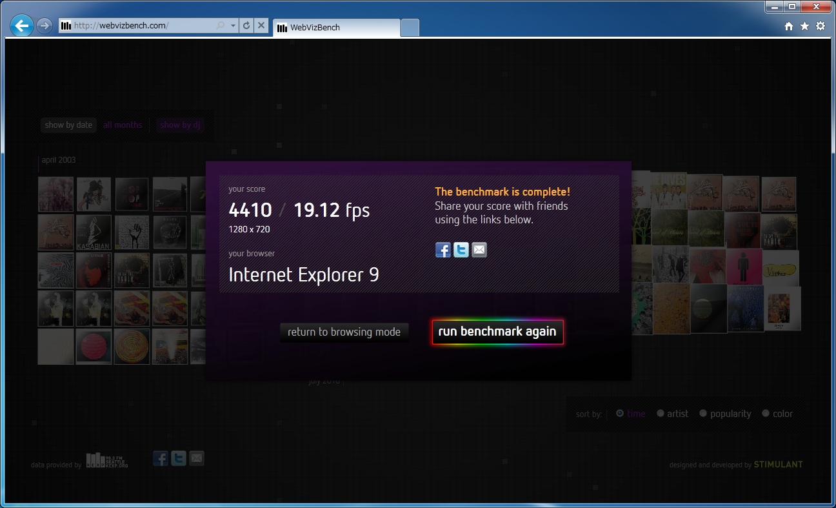The width and height of the screenshot is (836, 508).
Task: Click the site favicon in the address bar
Action: (x=66, y=26)
